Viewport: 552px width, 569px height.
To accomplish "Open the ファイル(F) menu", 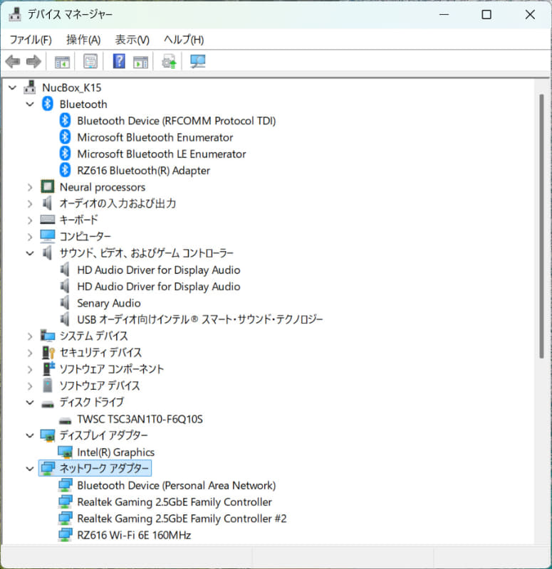I will tap(31, 40).
